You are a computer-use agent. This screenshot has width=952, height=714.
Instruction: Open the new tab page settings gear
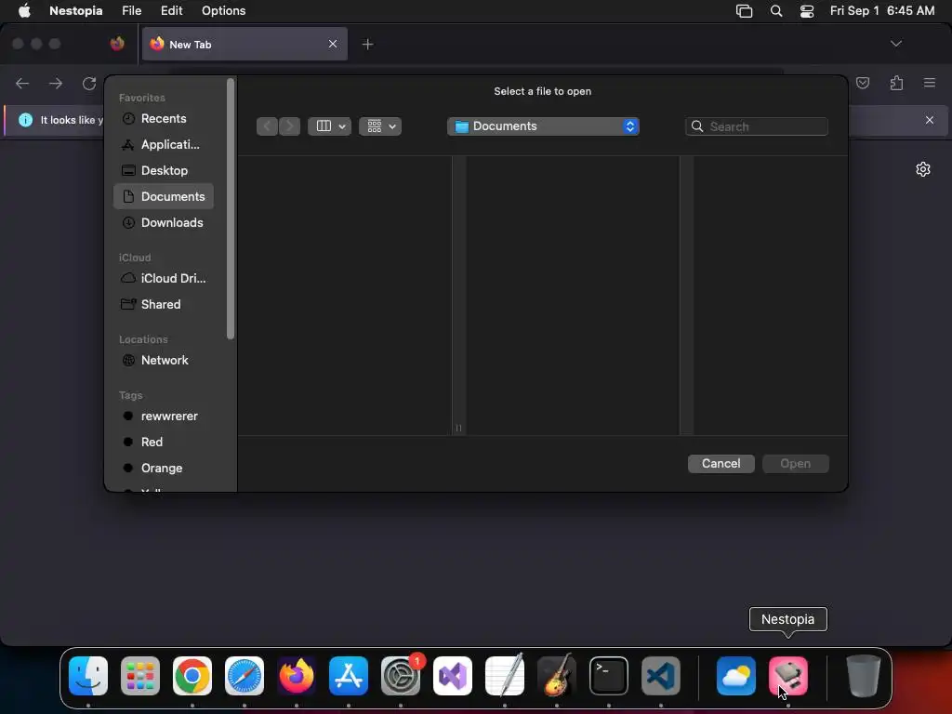[x=923, y=169]
